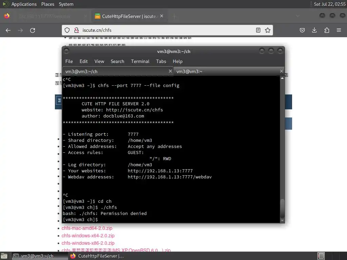Open Save to Pocket icon

coord(302,30)
